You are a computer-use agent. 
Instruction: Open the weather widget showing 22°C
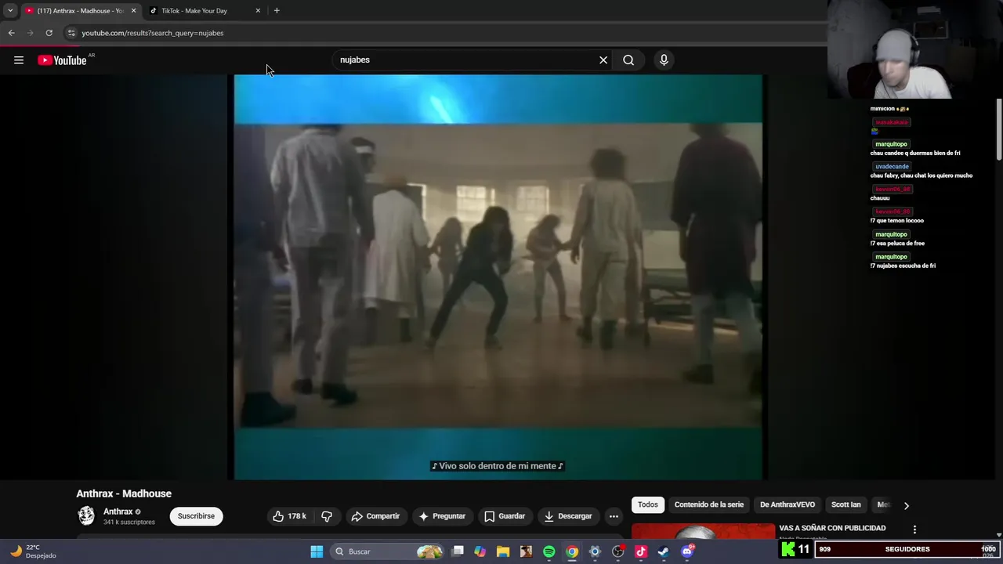(33, 551)
